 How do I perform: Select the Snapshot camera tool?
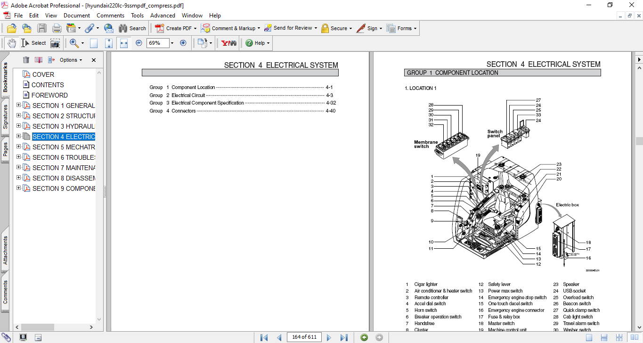pos(55,43)
